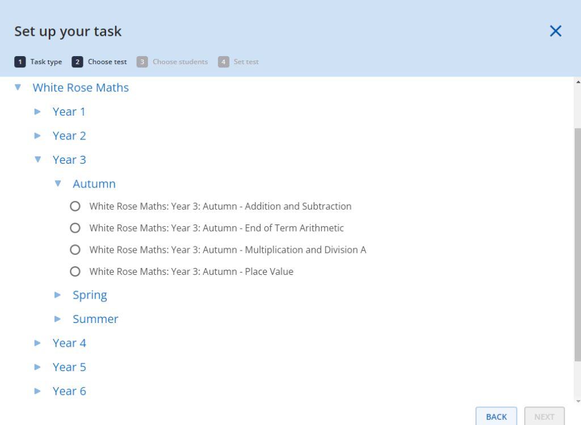Screen dimensions: 581x425
Task: Expand the Year 1 section
Action: tap(37, 112)
